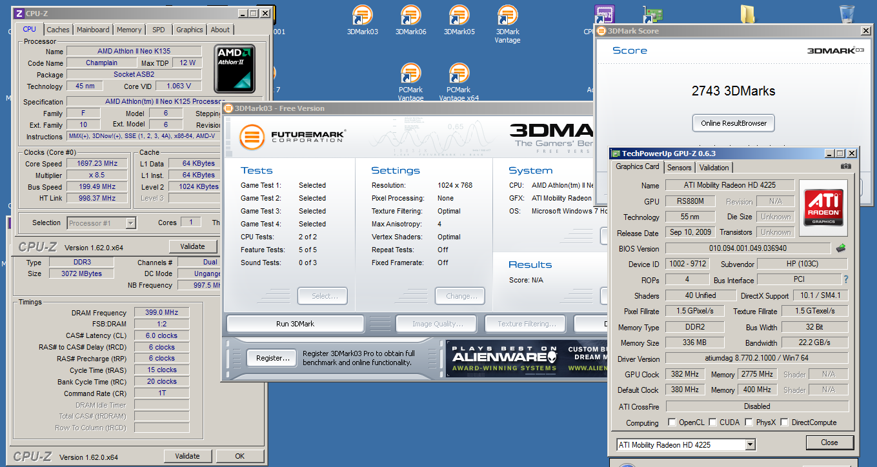Click the Core Speed 1697.23 MHz value

(97, 164)
